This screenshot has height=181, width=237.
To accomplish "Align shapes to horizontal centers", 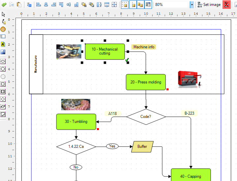I will (x=46, y=5).
